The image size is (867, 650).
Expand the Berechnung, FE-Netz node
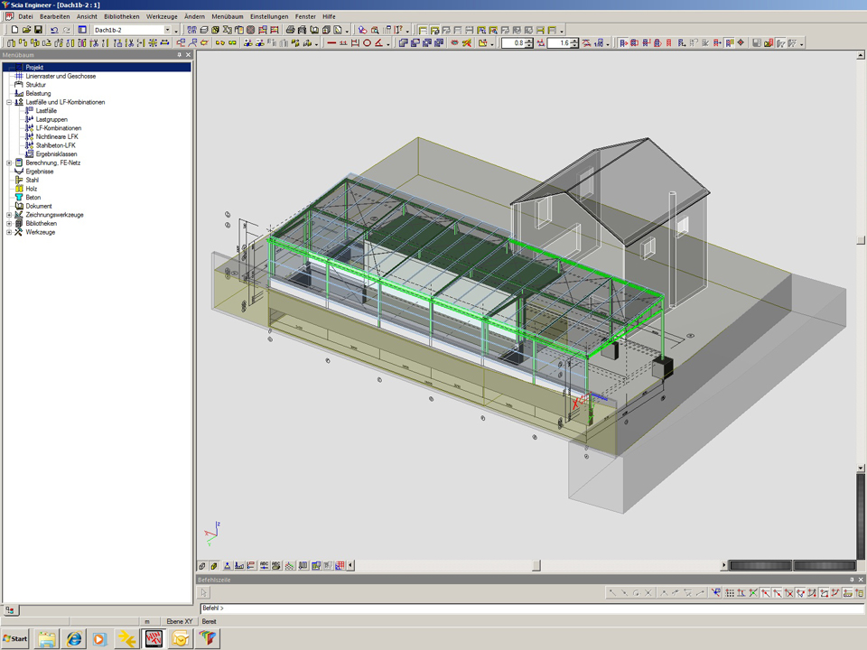point(9,163)
